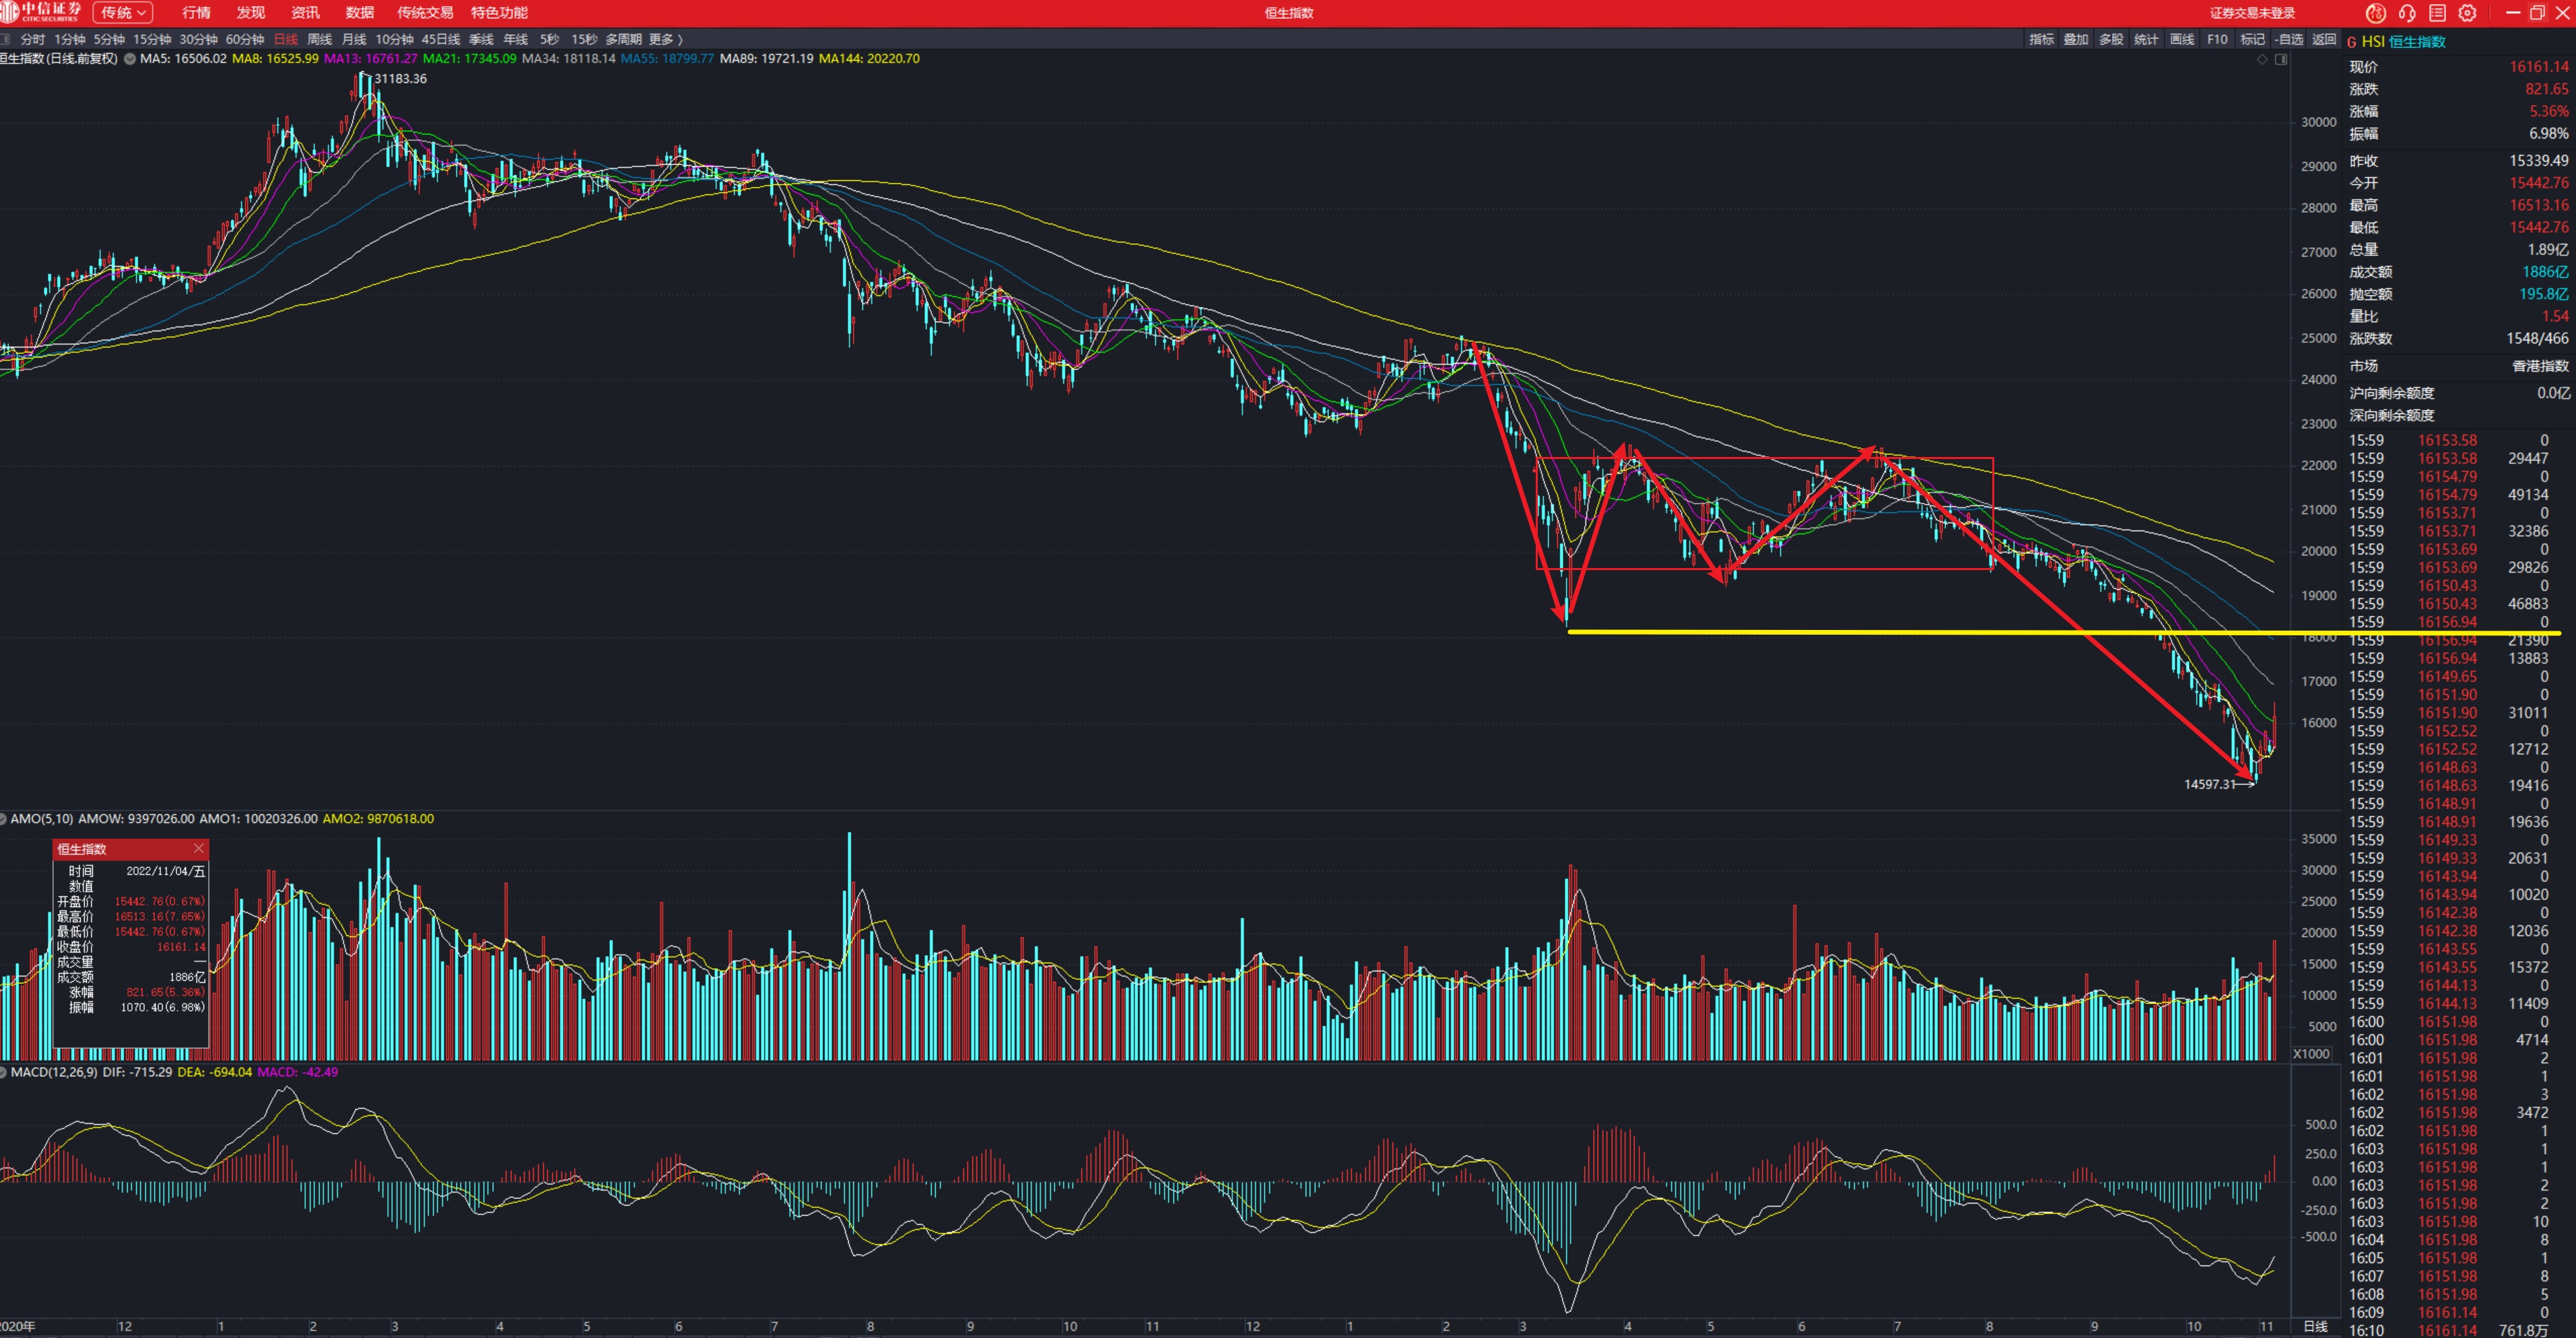Click the 统计 statistics button
The image size is (2576, 1338).
point(2146,40)
